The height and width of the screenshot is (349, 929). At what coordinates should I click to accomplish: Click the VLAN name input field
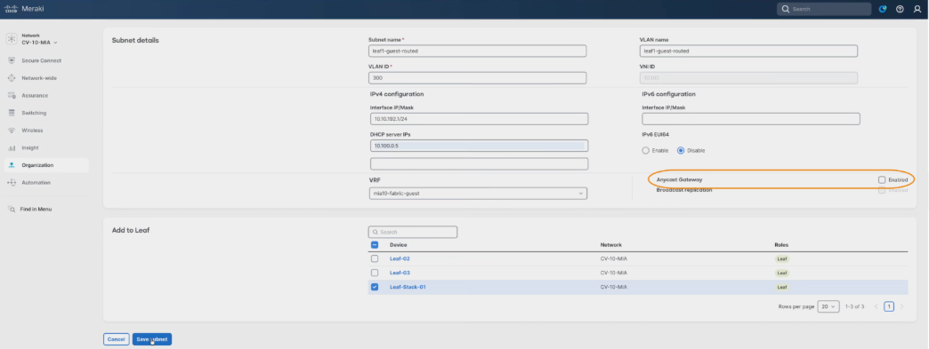coord(749,51)
